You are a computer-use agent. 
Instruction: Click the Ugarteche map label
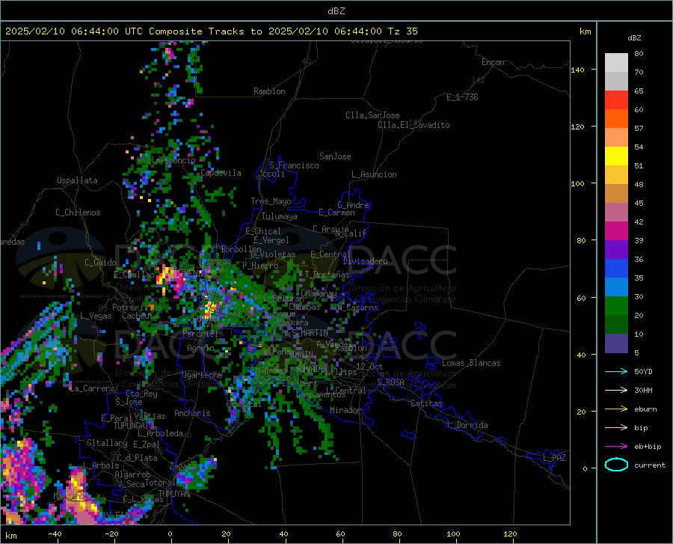(x=202, y=375)
